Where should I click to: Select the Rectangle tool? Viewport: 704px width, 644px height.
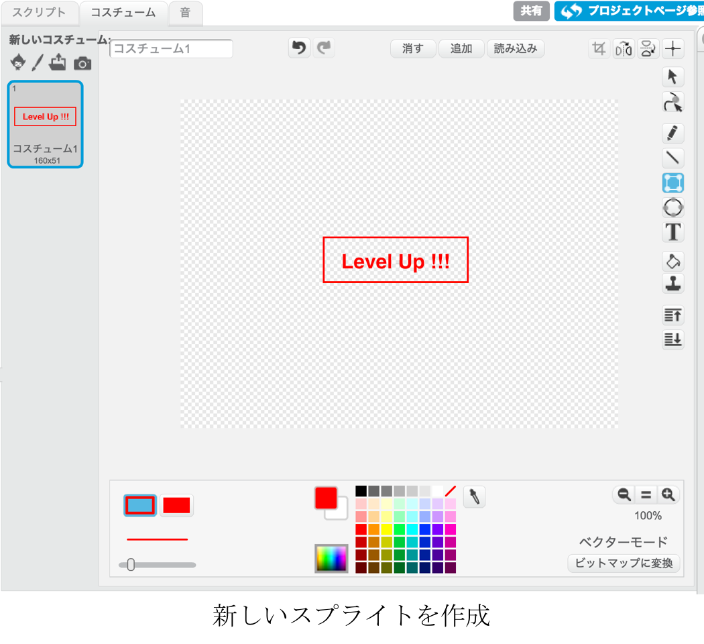pyautogui.click(x=672, y=182)
